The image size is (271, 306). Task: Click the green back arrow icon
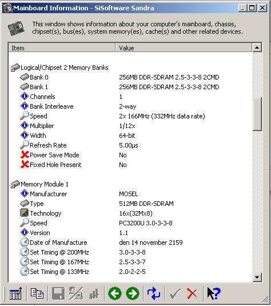click(114, 293)
